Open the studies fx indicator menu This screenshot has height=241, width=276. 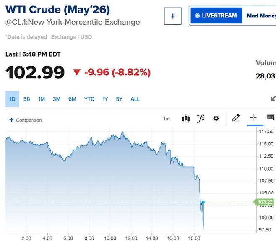pos(201,119)
